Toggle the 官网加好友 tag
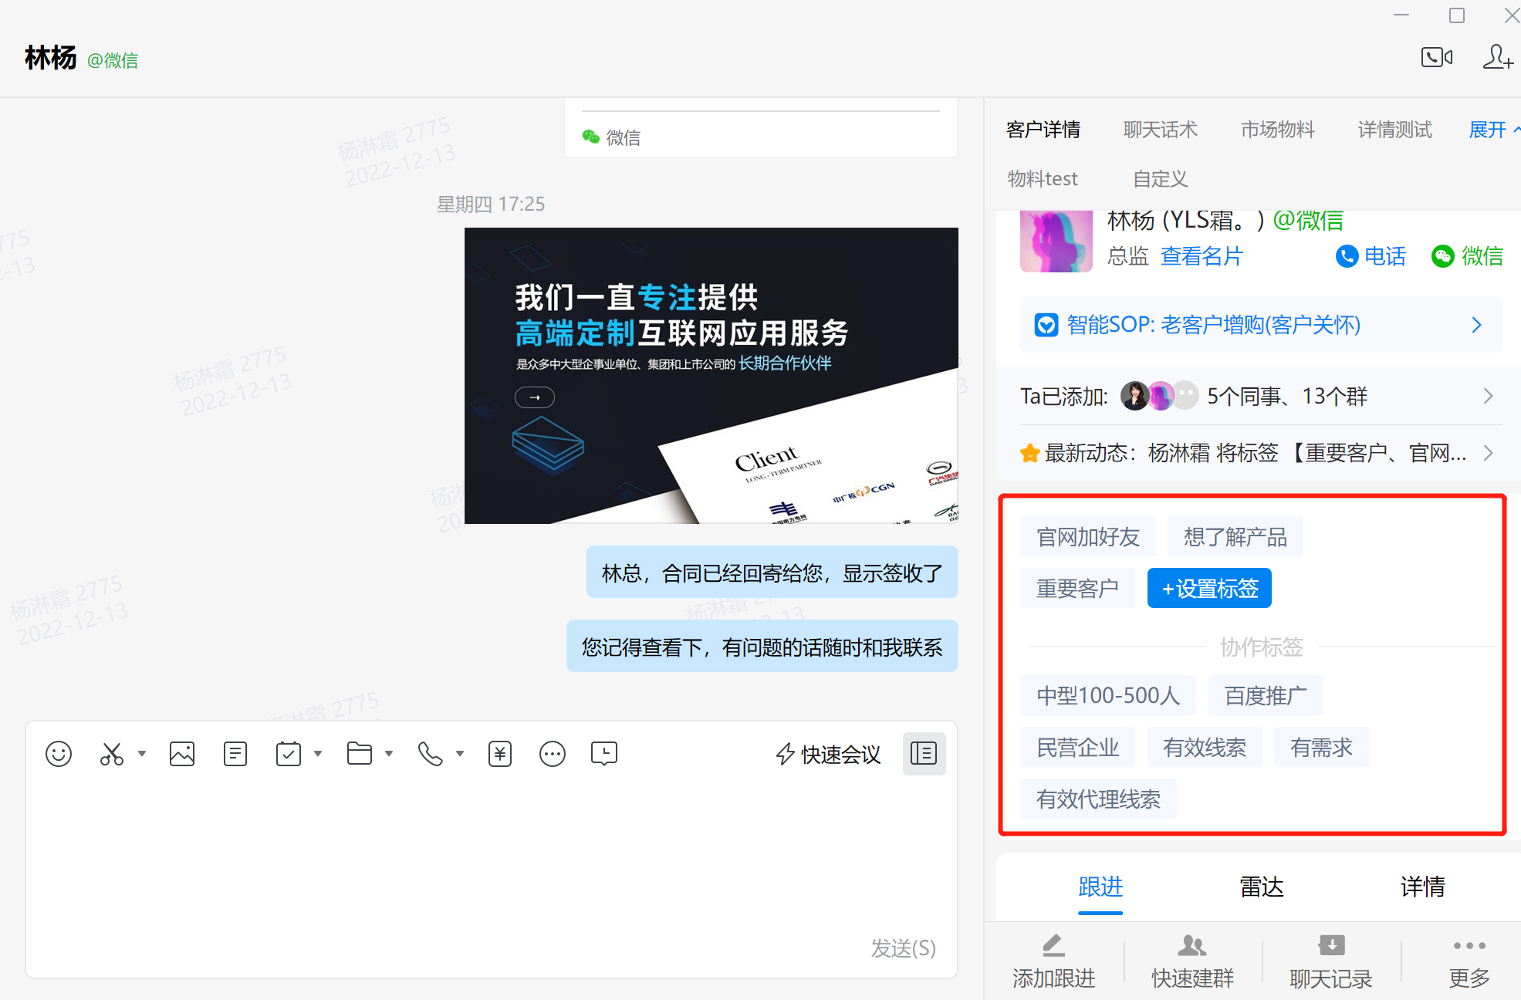The width and height of the screenshot is (1521, 1000). pyautogui.click(x=1087, y=537)
